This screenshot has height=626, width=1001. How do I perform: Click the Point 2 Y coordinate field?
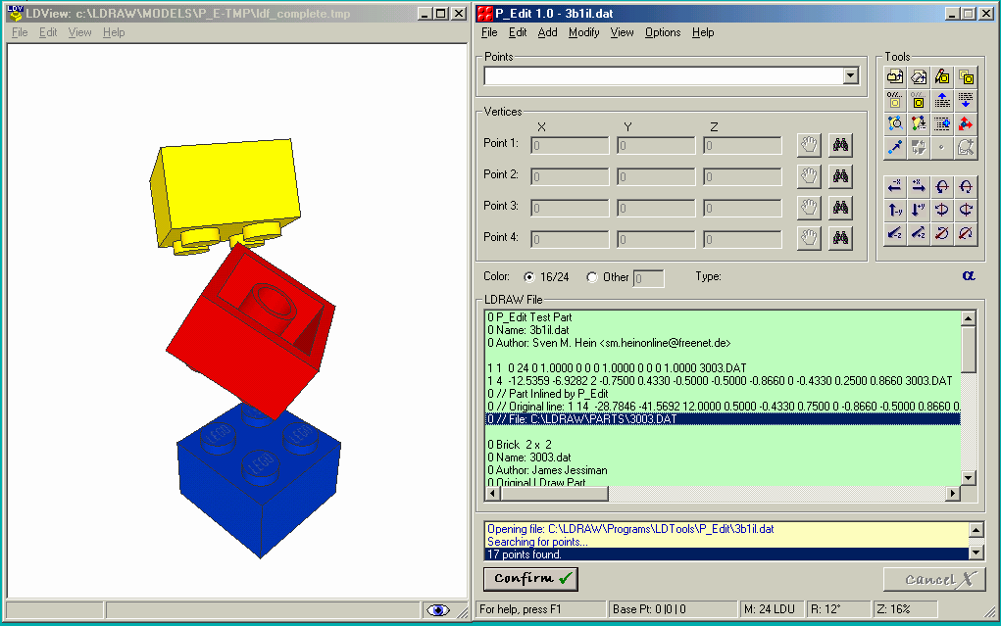656,176
